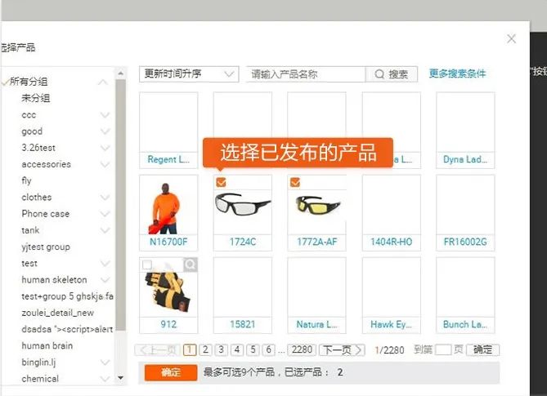Click the product name search field

click(305, 74)
